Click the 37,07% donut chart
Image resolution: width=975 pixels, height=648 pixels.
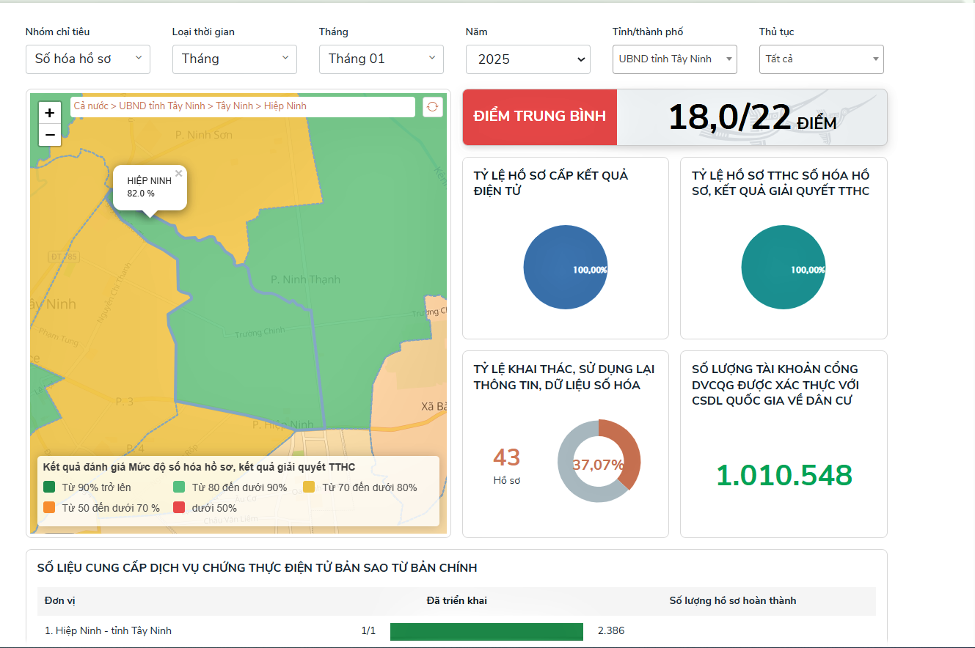click(x=599, y=461)
